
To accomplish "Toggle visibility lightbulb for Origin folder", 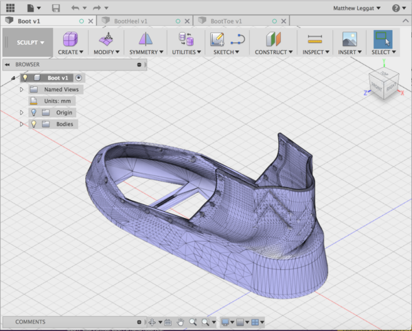I will (x=34, y=112).
